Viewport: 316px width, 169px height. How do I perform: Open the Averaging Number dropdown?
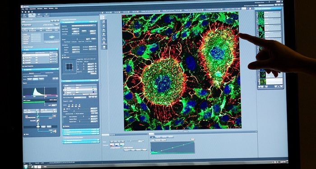76,47
